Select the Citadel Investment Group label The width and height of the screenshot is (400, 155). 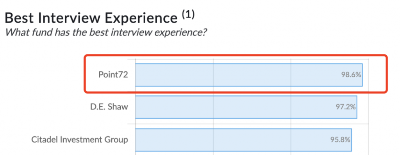[x=80, y=140]
